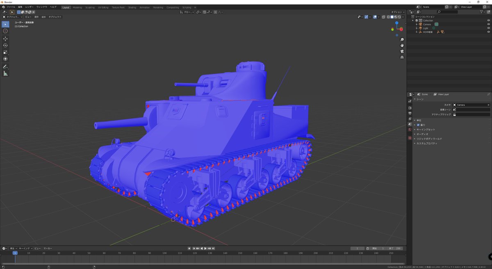Toggle X-ray display in viewport header
Screen dimensions: 492x269
coord(383,17)
